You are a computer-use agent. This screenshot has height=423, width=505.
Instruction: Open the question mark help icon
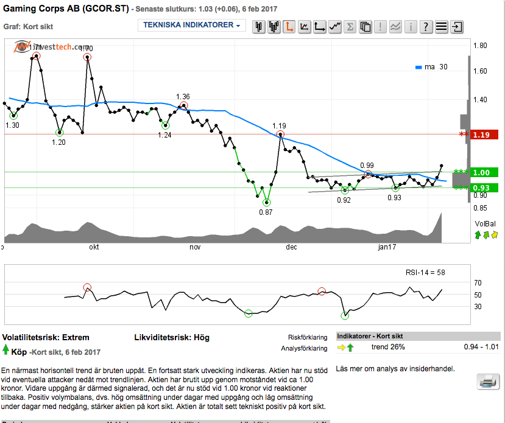point(426,27)
